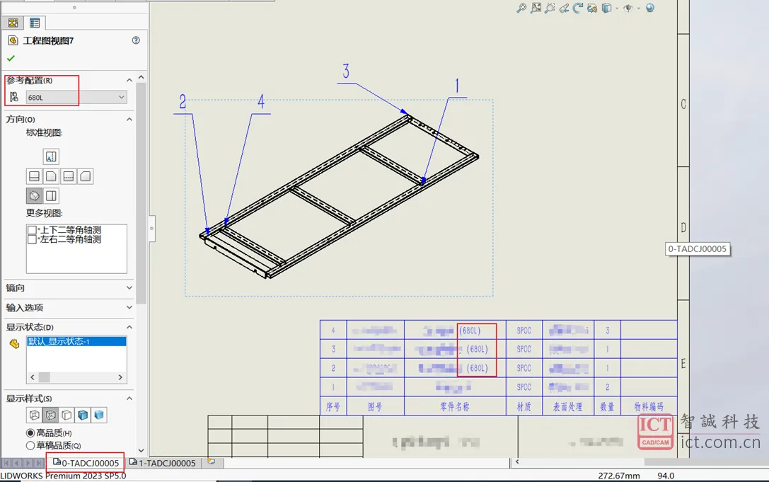Click Add Sheet icon after tabs
769x482 pixels.
[212, 462]
